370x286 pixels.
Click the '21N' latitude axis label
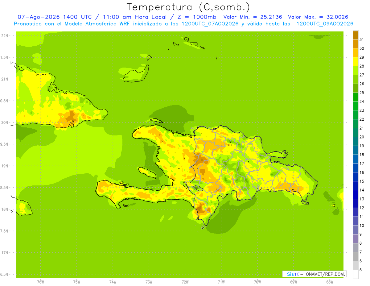[5, 79]
